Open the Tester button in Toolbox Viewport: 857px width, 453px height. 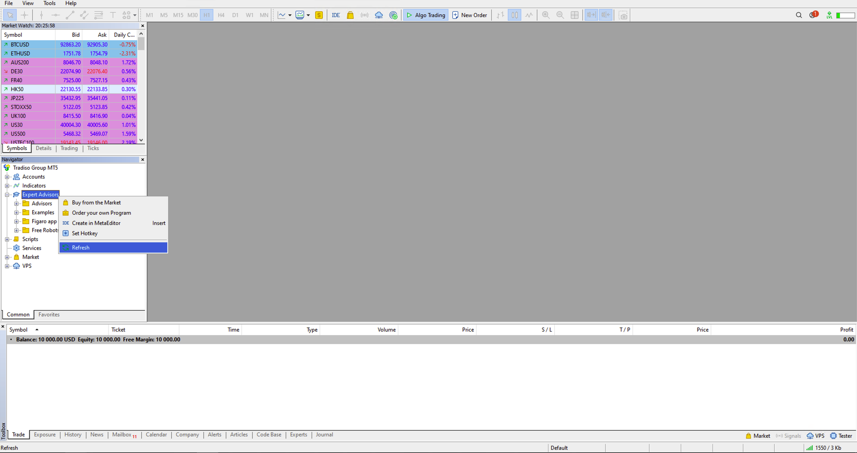(x=841, y=436)
